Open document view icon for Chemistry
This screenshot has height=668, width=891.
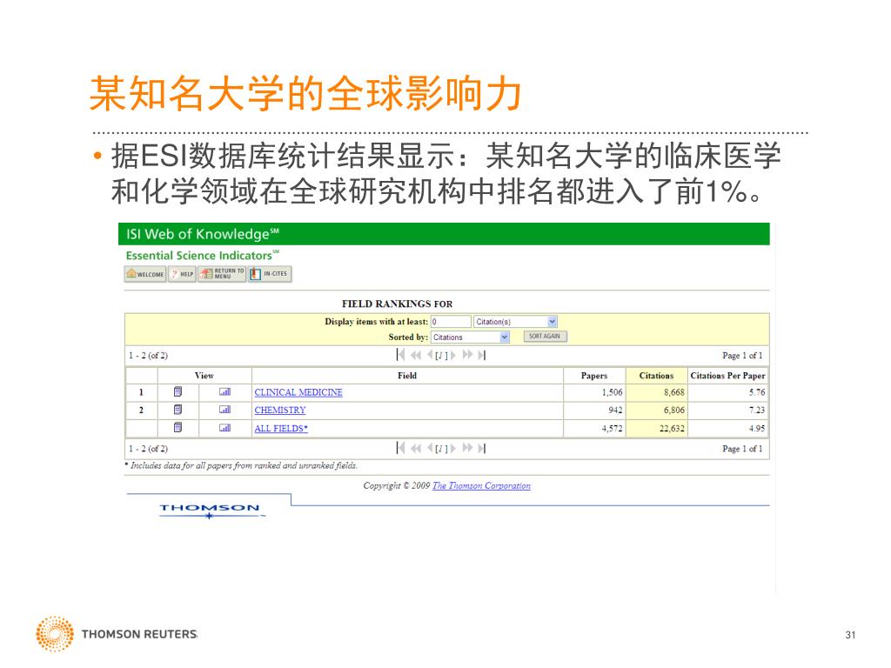[178, 410]
